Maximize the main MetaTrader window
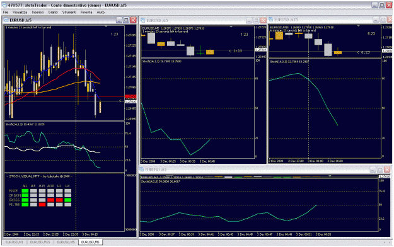 tap(381, 5)
